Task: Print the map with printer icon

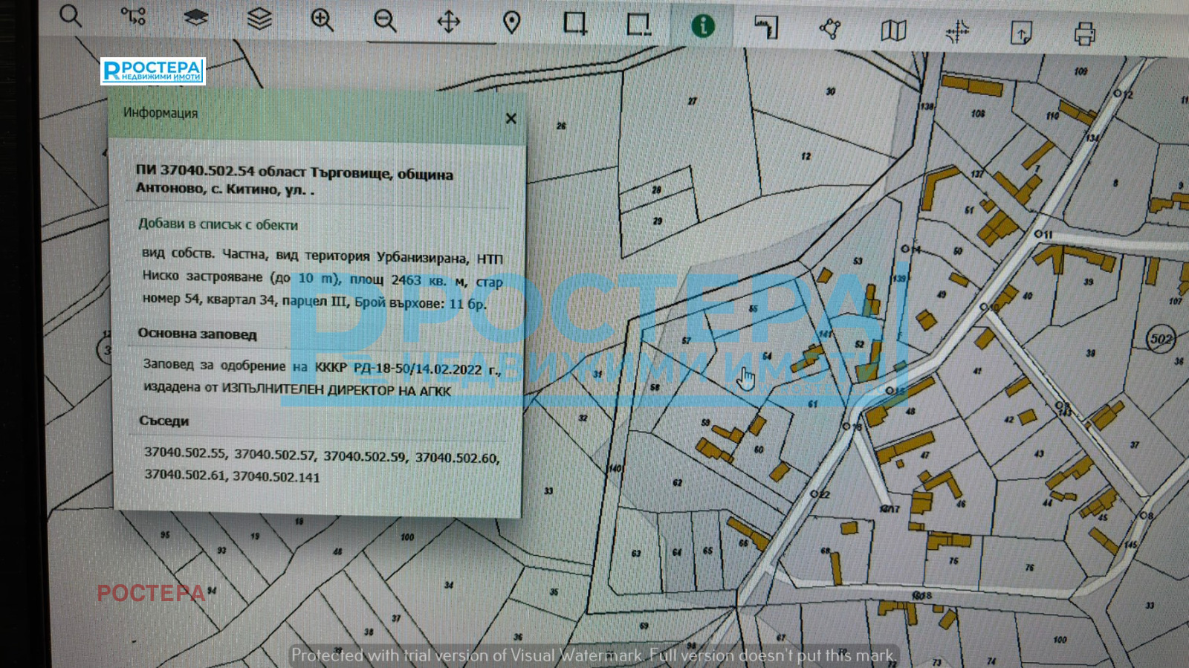Action: (1084, 34)
